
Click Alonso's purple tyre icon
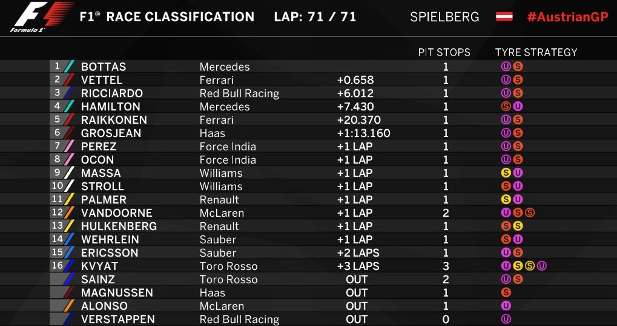click(506, 306)
